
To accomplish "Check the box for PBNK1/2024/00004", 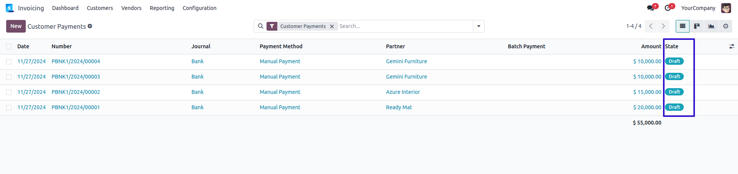I will [9, 62].
